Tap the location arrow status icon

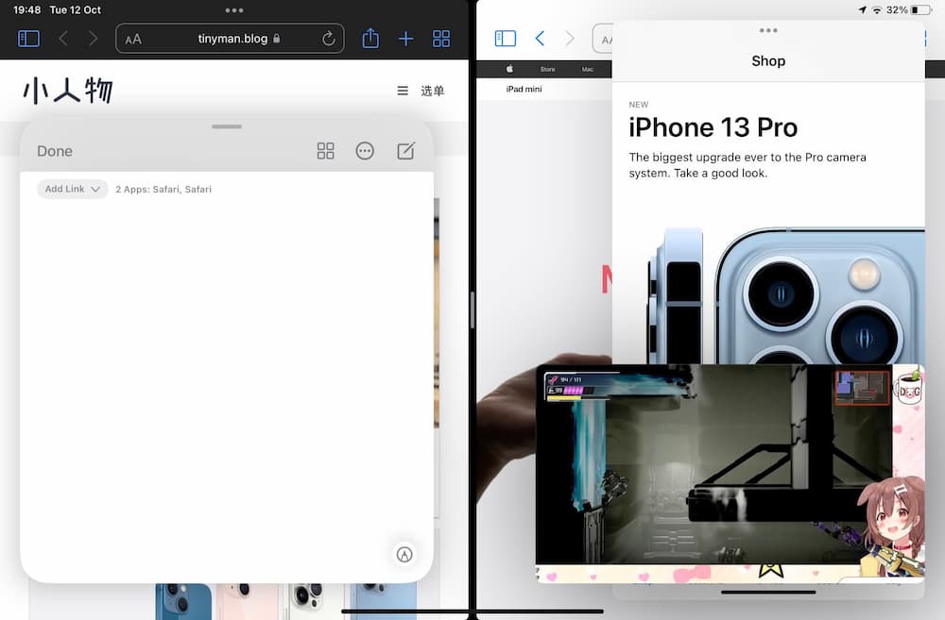(863, 9)
